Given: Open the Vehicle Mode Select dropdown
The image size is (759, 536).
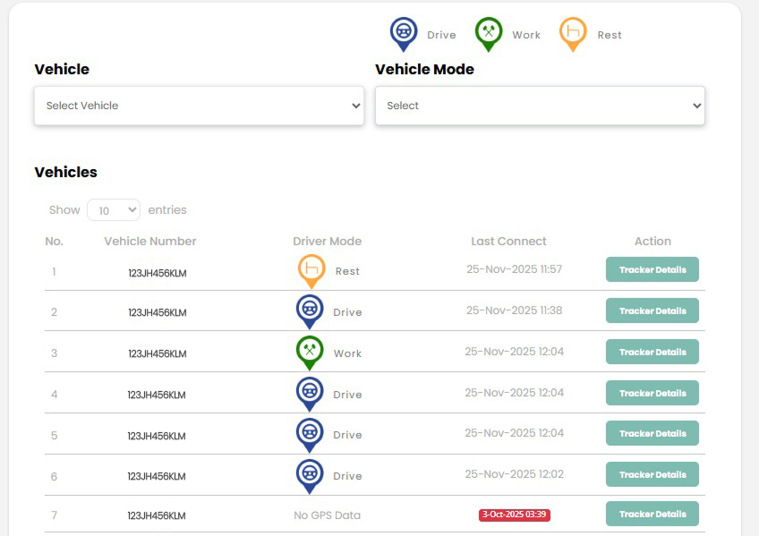Looking at the screenshot, I should [x=540, y=106].
